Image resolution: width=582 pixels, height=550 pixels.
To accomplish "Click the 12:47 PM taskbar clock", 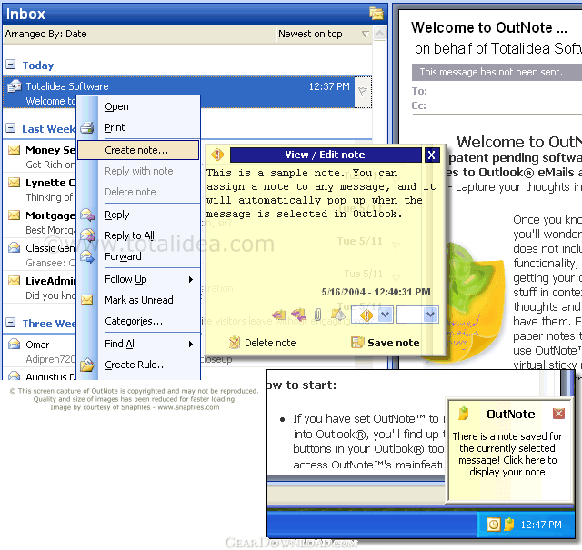I will (x=541, y=525).
